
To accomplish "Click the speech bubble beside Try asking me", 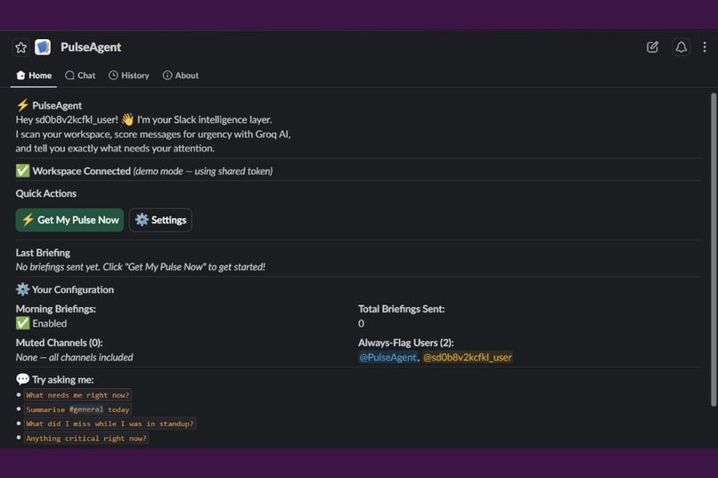I will point(22,379).
